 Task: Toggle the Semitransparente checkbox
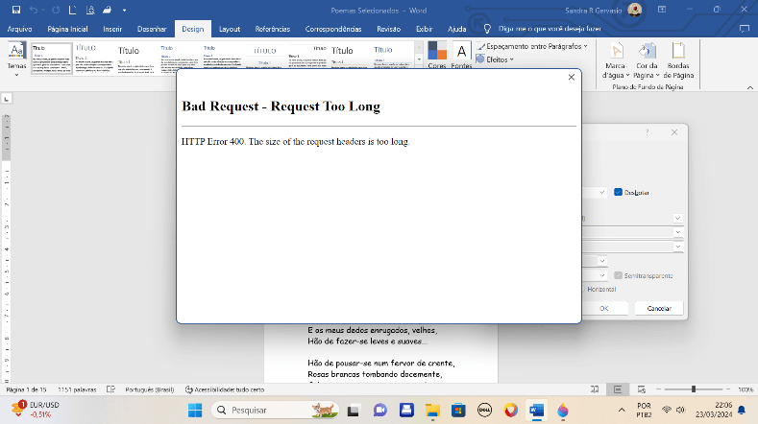coord(618,275)
